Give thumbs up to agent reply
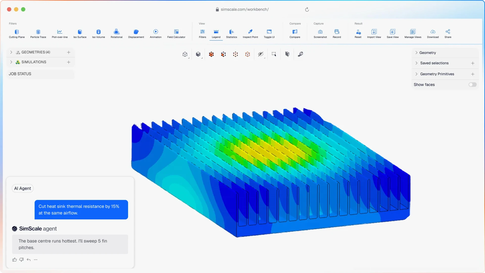The height and width of the screenshot is (273, 485). [x=14, y=260]
